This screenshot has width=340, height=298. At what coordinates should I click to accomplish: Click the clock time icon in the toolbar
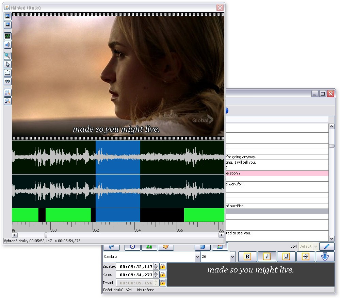click(x=132, y=247)
